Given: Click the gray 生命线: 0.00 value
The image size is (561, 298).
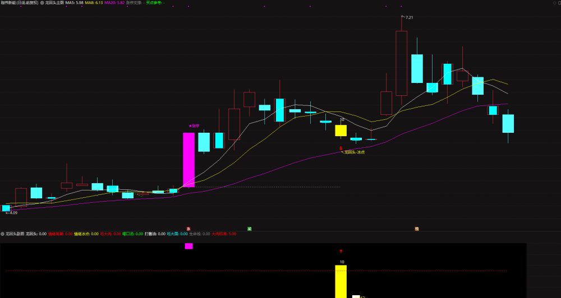Looking at the screenshot, I should click(x=200, y=234).
